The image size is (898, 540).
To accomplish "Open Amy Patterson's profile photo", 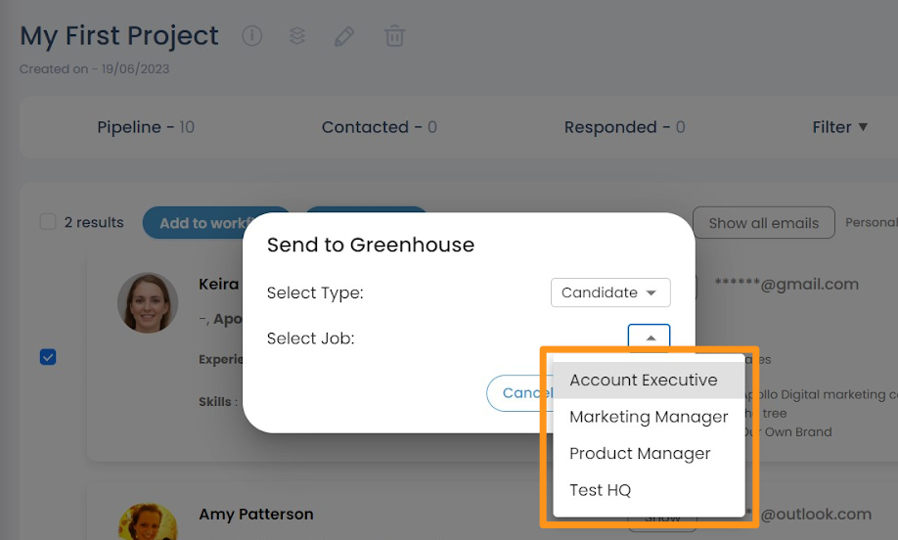I will [x=148, y=521].
